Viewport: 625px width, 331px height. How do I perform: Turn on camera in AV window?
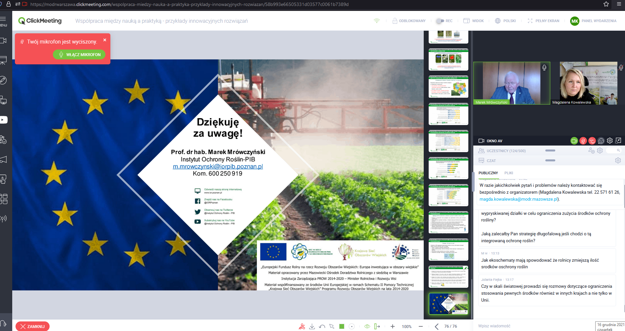(x=574, y=141)
